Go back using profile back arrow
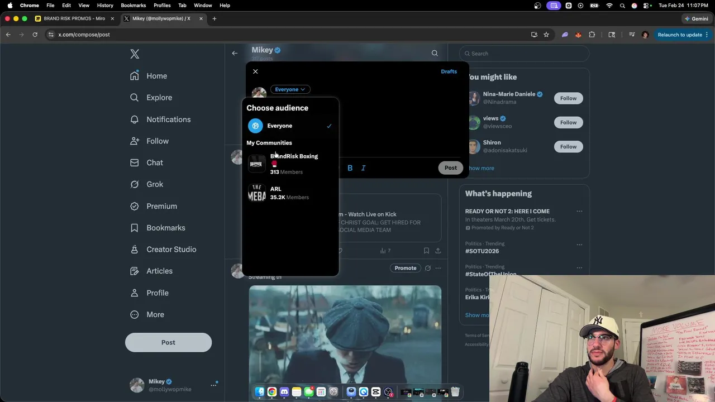This screenshot has width=715, height=402. click(235, 54)
